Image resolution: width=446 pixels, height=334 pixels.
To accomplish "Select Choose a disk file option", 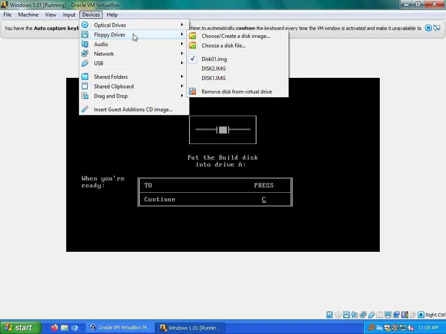I will 237,45.
